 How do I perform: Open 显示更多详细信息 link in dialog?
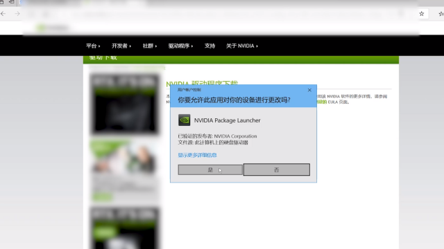click(x=197, y=155)
